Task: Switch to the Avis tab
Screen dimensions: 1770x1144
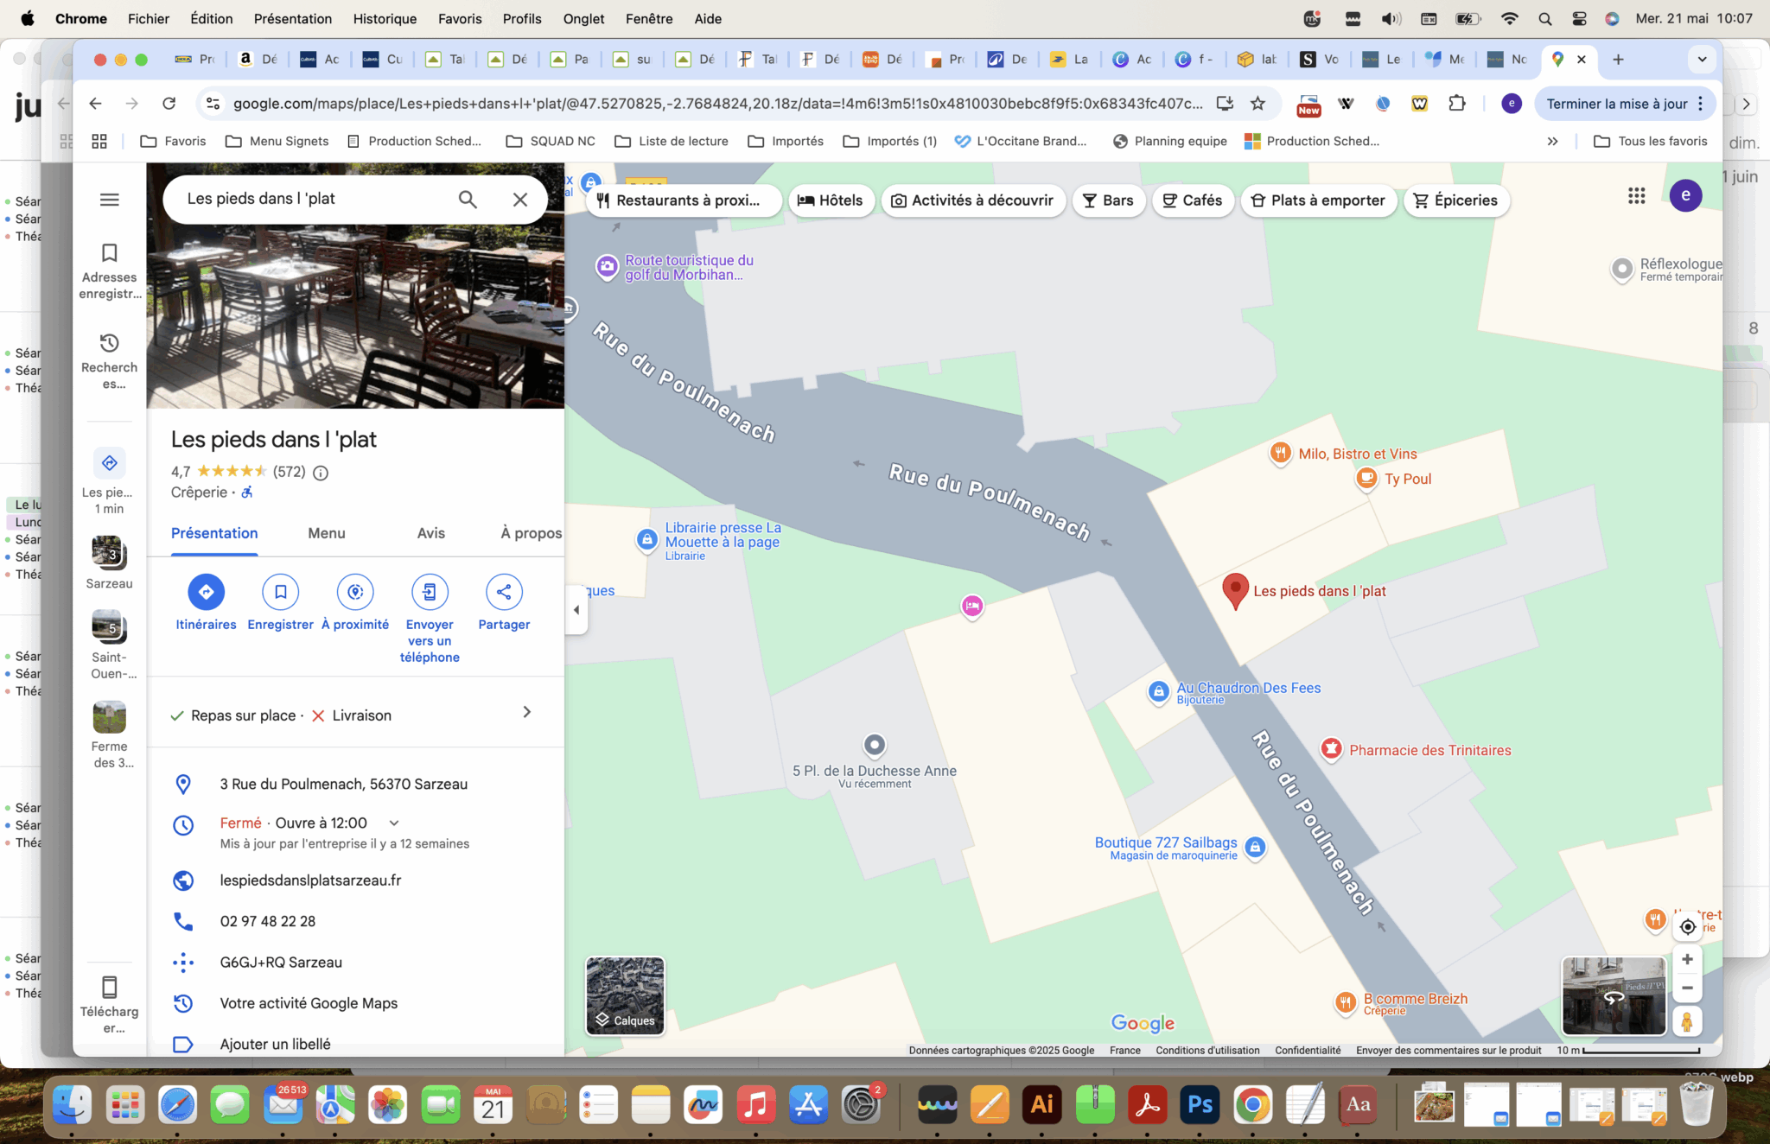Action: click(x=430, y=533)
